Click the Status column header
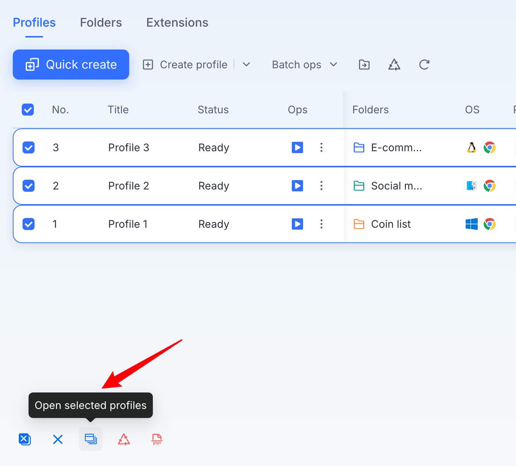This screenshot has width=516, height=466. coord(213,110)
